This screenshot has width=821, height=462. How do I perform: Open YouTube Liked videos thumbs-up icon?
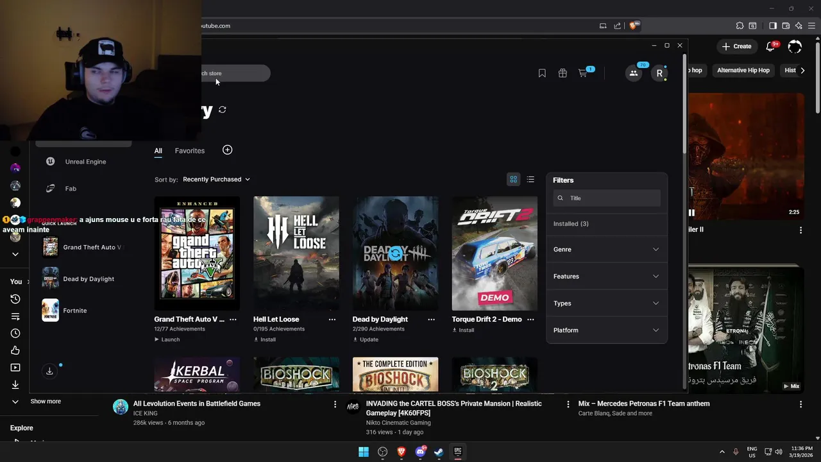tap(15, 350)
